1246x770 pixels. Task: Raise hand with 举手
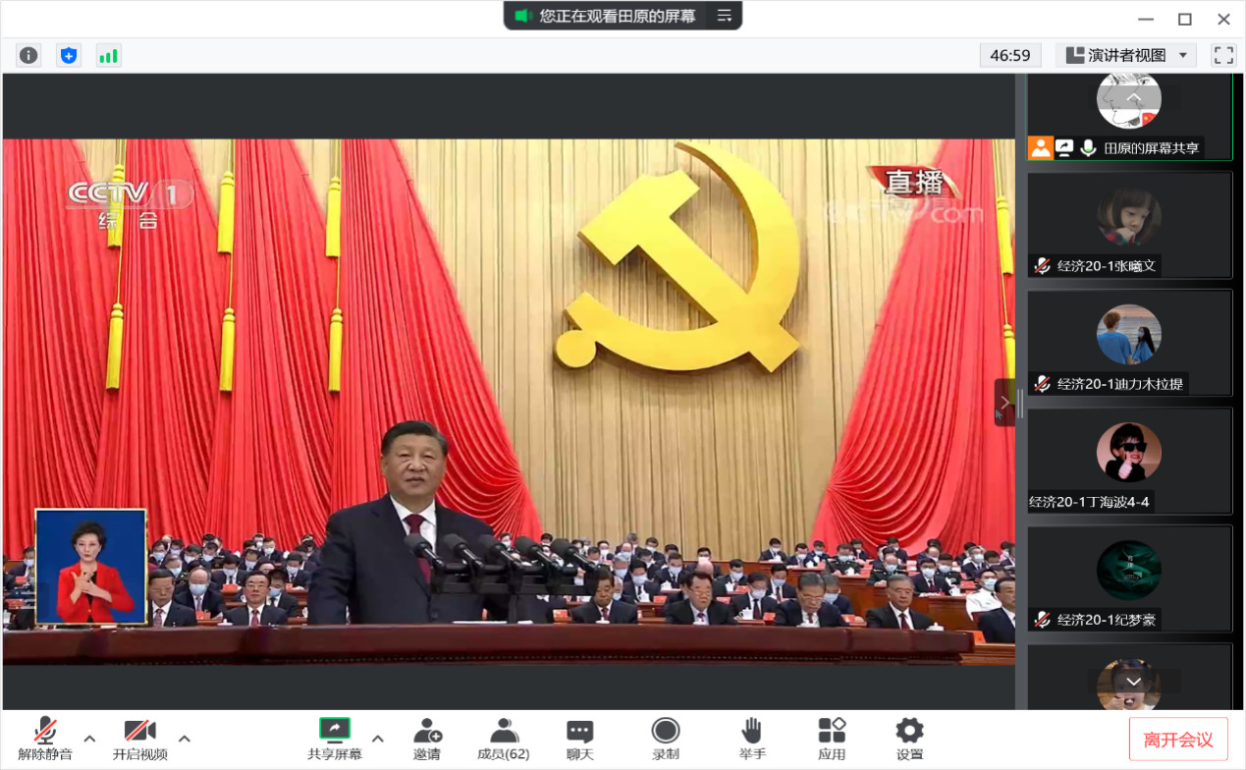click(752, 739)
